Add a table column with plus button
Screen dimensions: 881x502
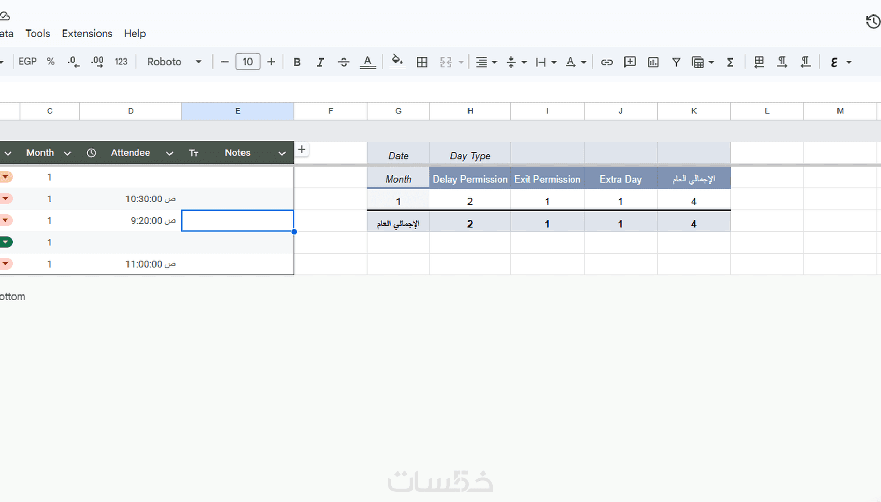coord(302,149)
